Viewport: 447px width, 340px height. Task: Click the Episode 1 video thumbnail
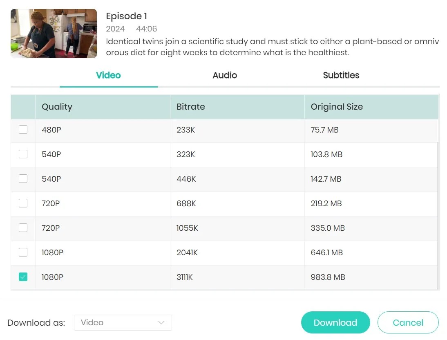(x=54, y=34)
